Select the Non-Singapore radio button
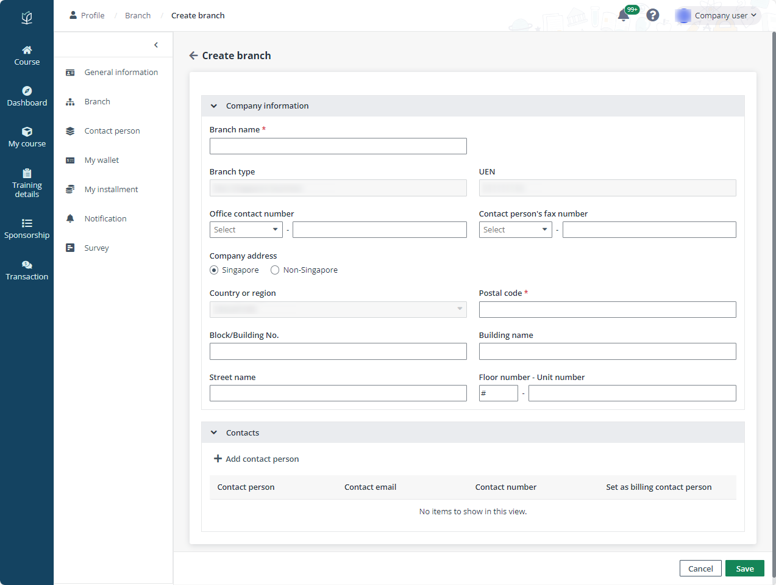The height and width of the screenshot is (585, 776). [275, 270]
